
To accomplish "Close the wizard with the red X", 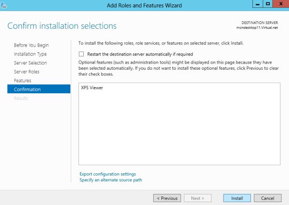I will pyautogui.click(x=280, y=4).
